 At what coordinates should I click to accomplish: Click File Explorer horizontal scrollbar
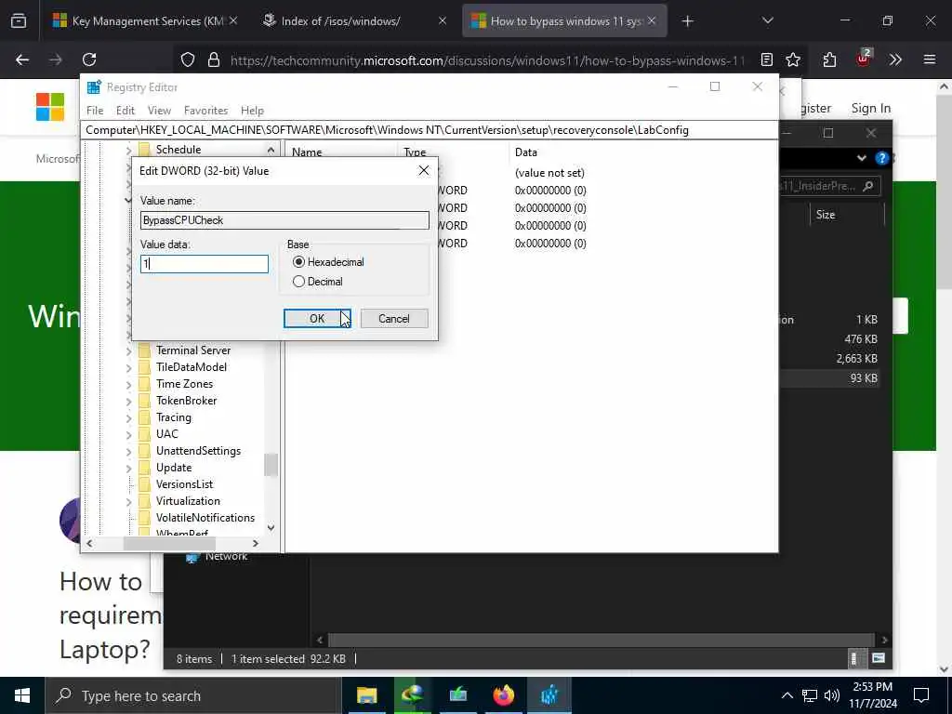pyautogui.click(x=602, y=640)
